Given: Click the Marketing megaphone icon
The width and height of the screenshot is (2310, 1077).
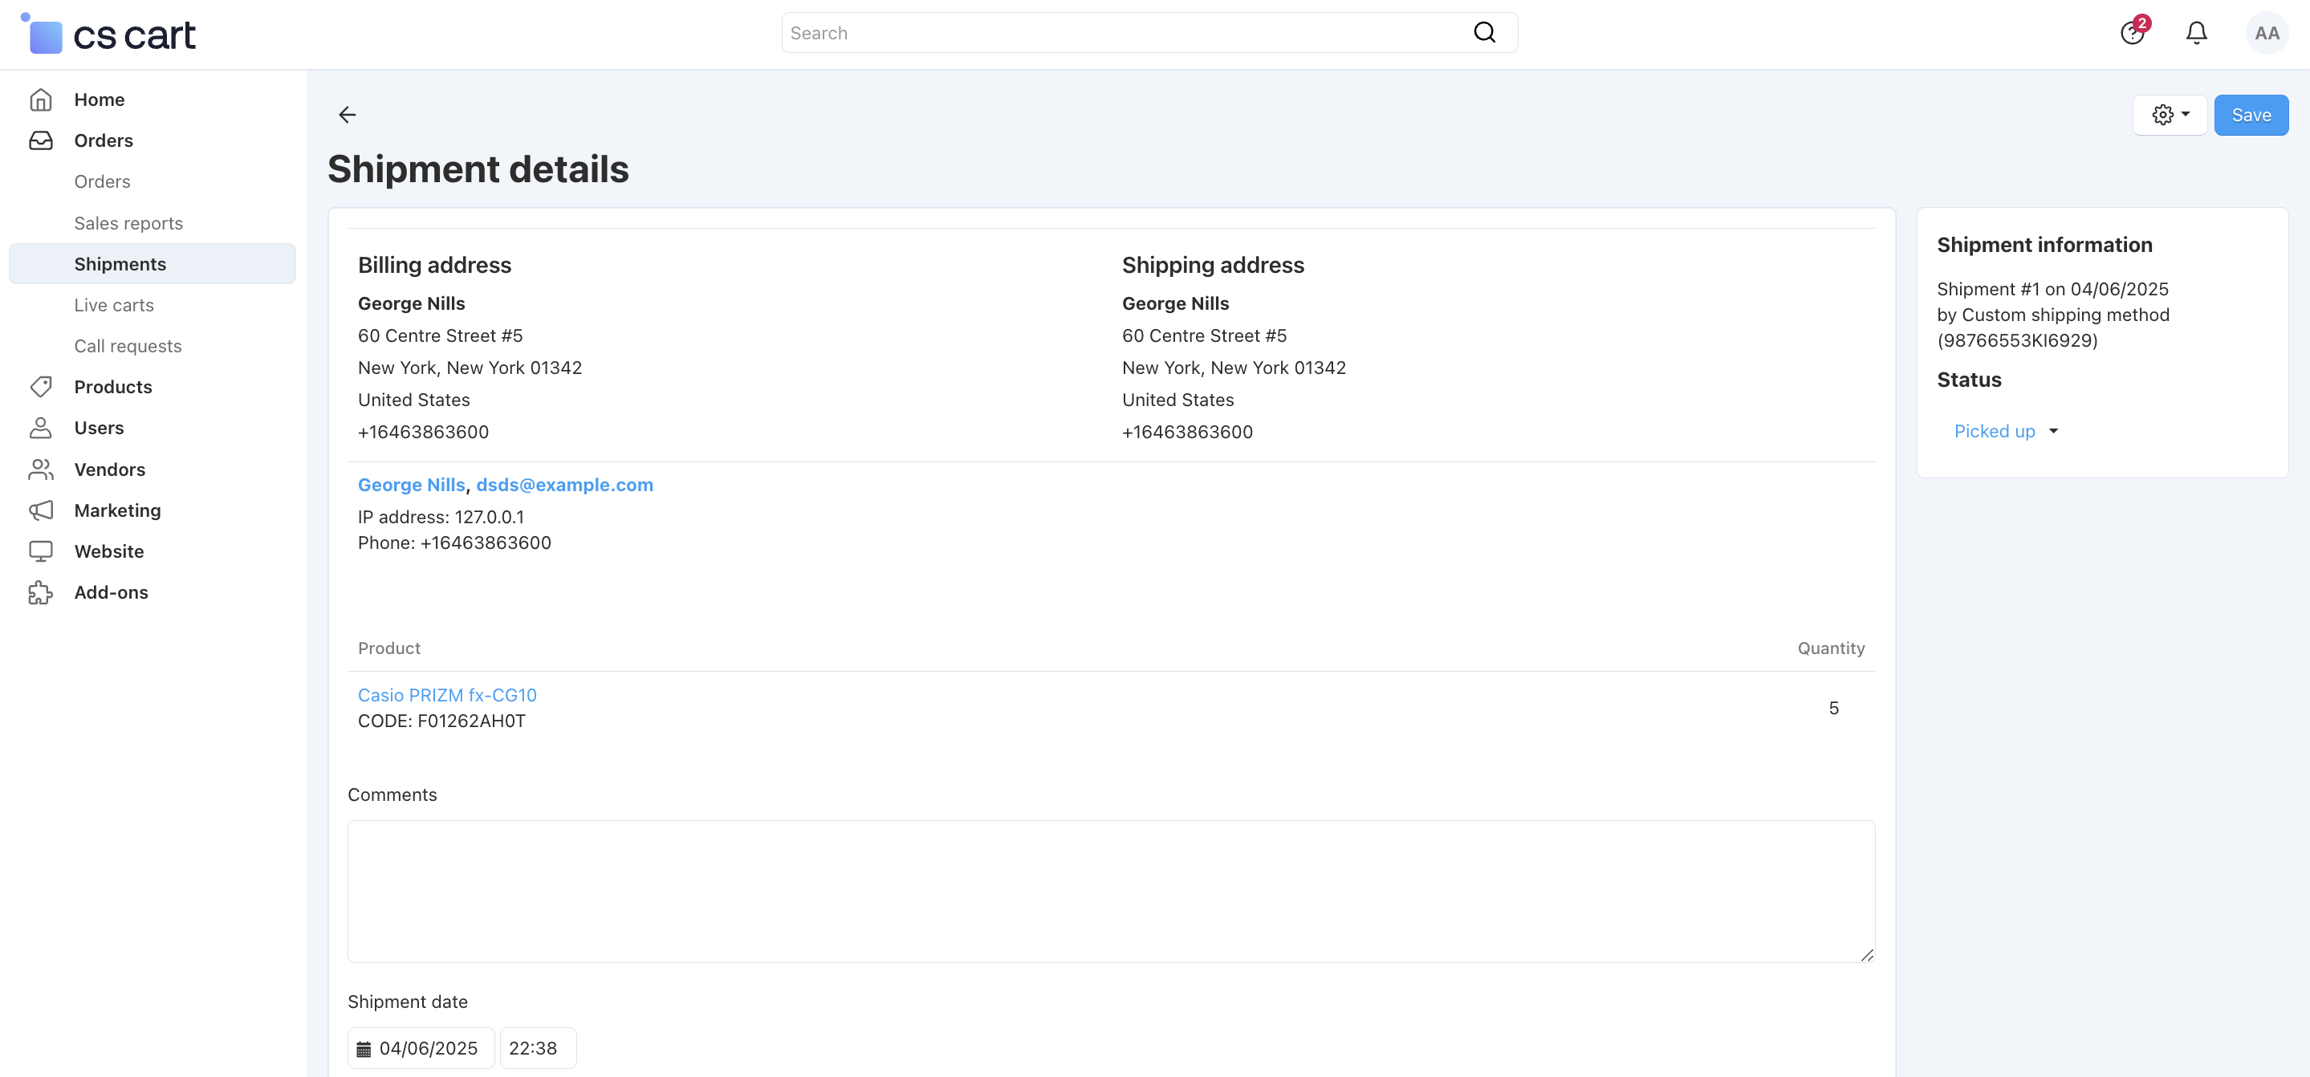Looking at the screenshot, I should pos(40,510).
